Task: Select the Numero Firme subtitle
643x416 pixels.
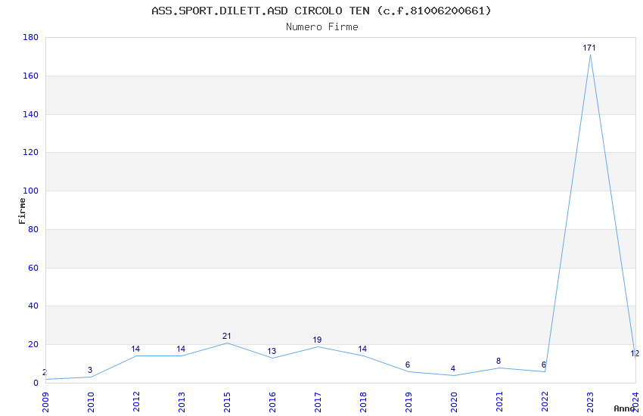Action: pos(321,27)
